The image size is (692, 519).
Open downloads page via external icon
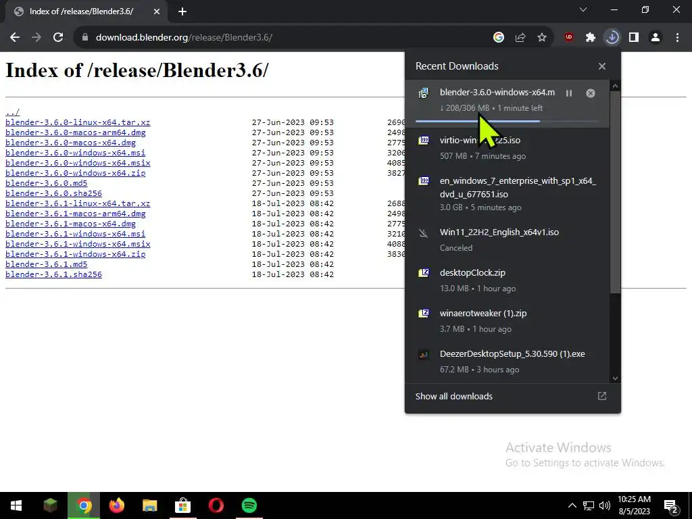[602, 396]
